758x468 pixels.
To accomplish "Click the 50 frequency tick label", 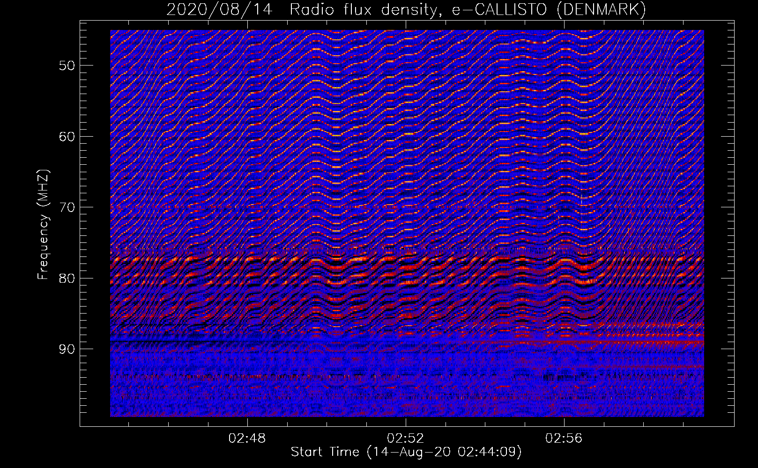I will [67, 66].
